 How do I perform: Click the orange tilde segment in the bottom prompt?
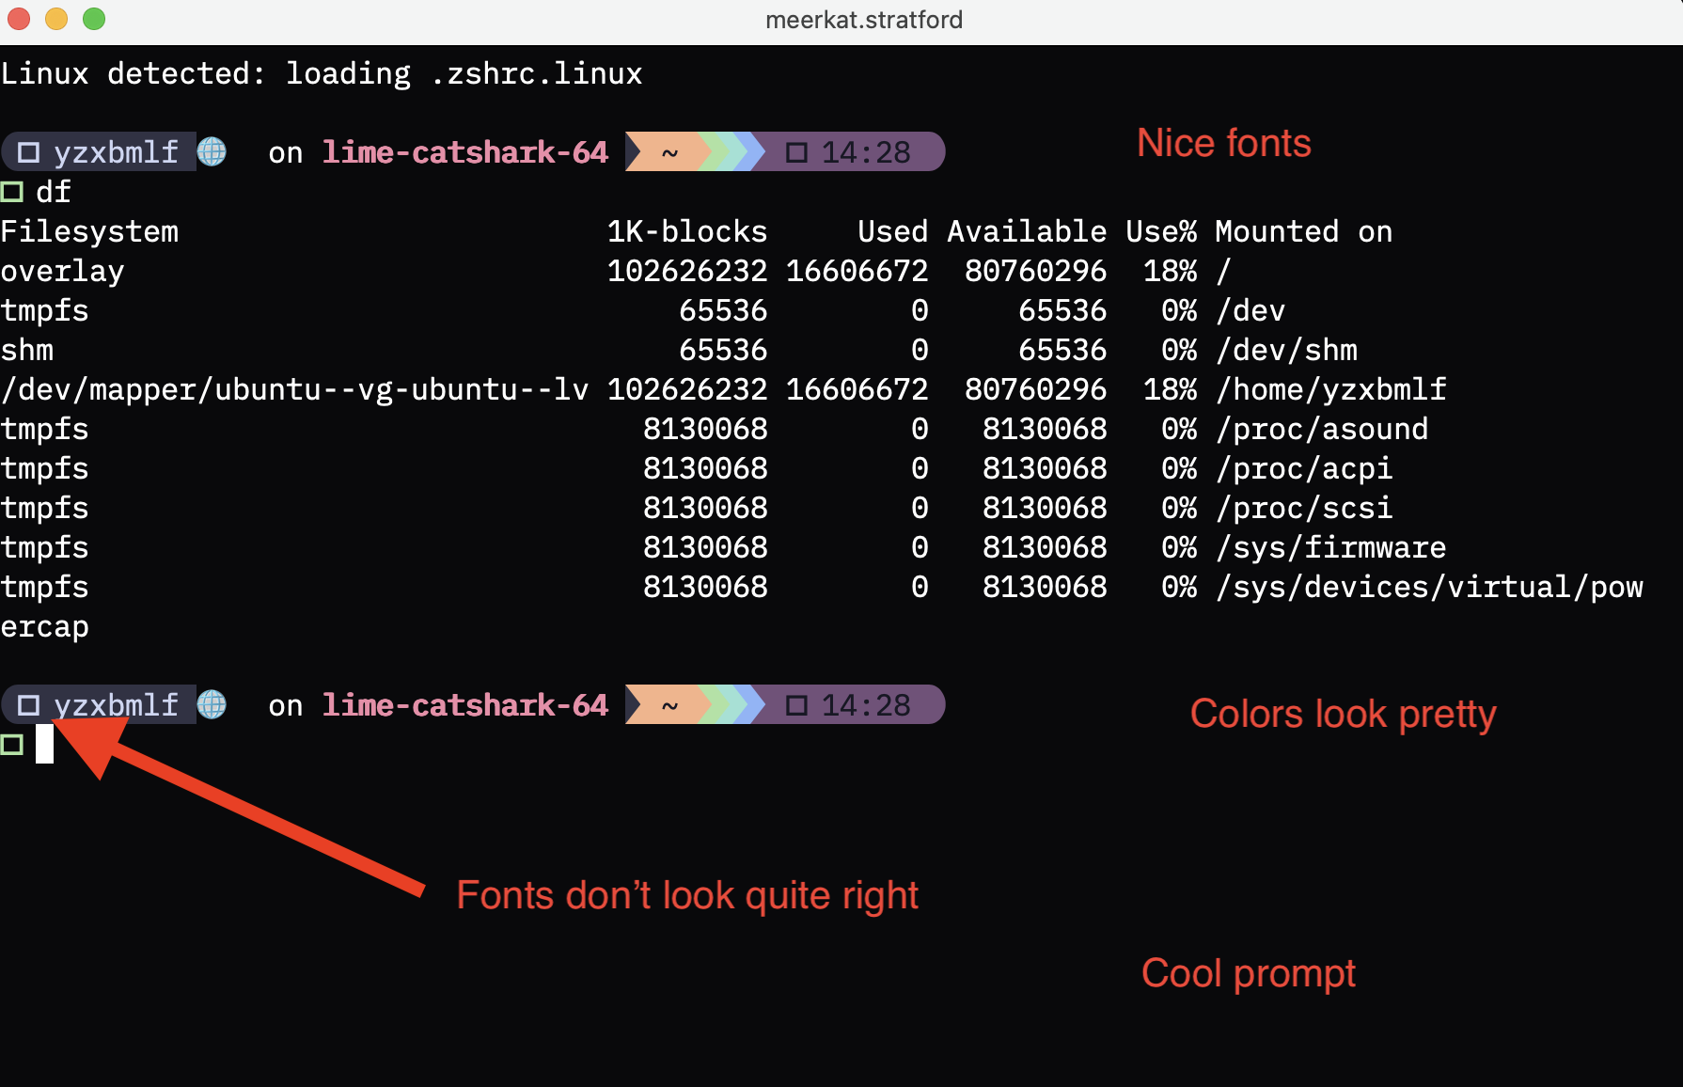tap(669, 704)
